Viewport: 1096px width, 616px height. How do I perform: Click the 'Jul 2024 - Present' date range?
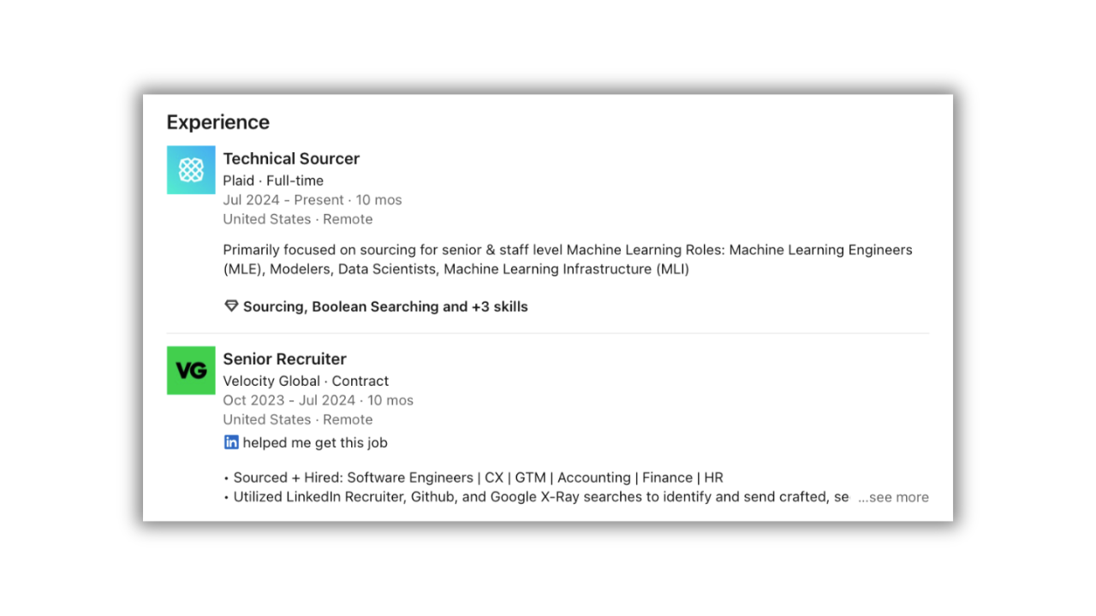(283, 199)
